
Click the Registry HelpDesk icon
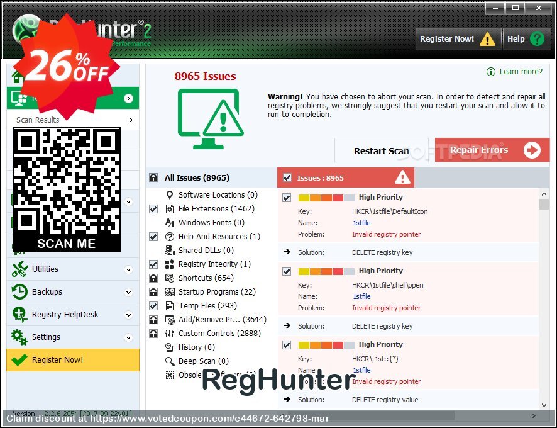point(19,315)
